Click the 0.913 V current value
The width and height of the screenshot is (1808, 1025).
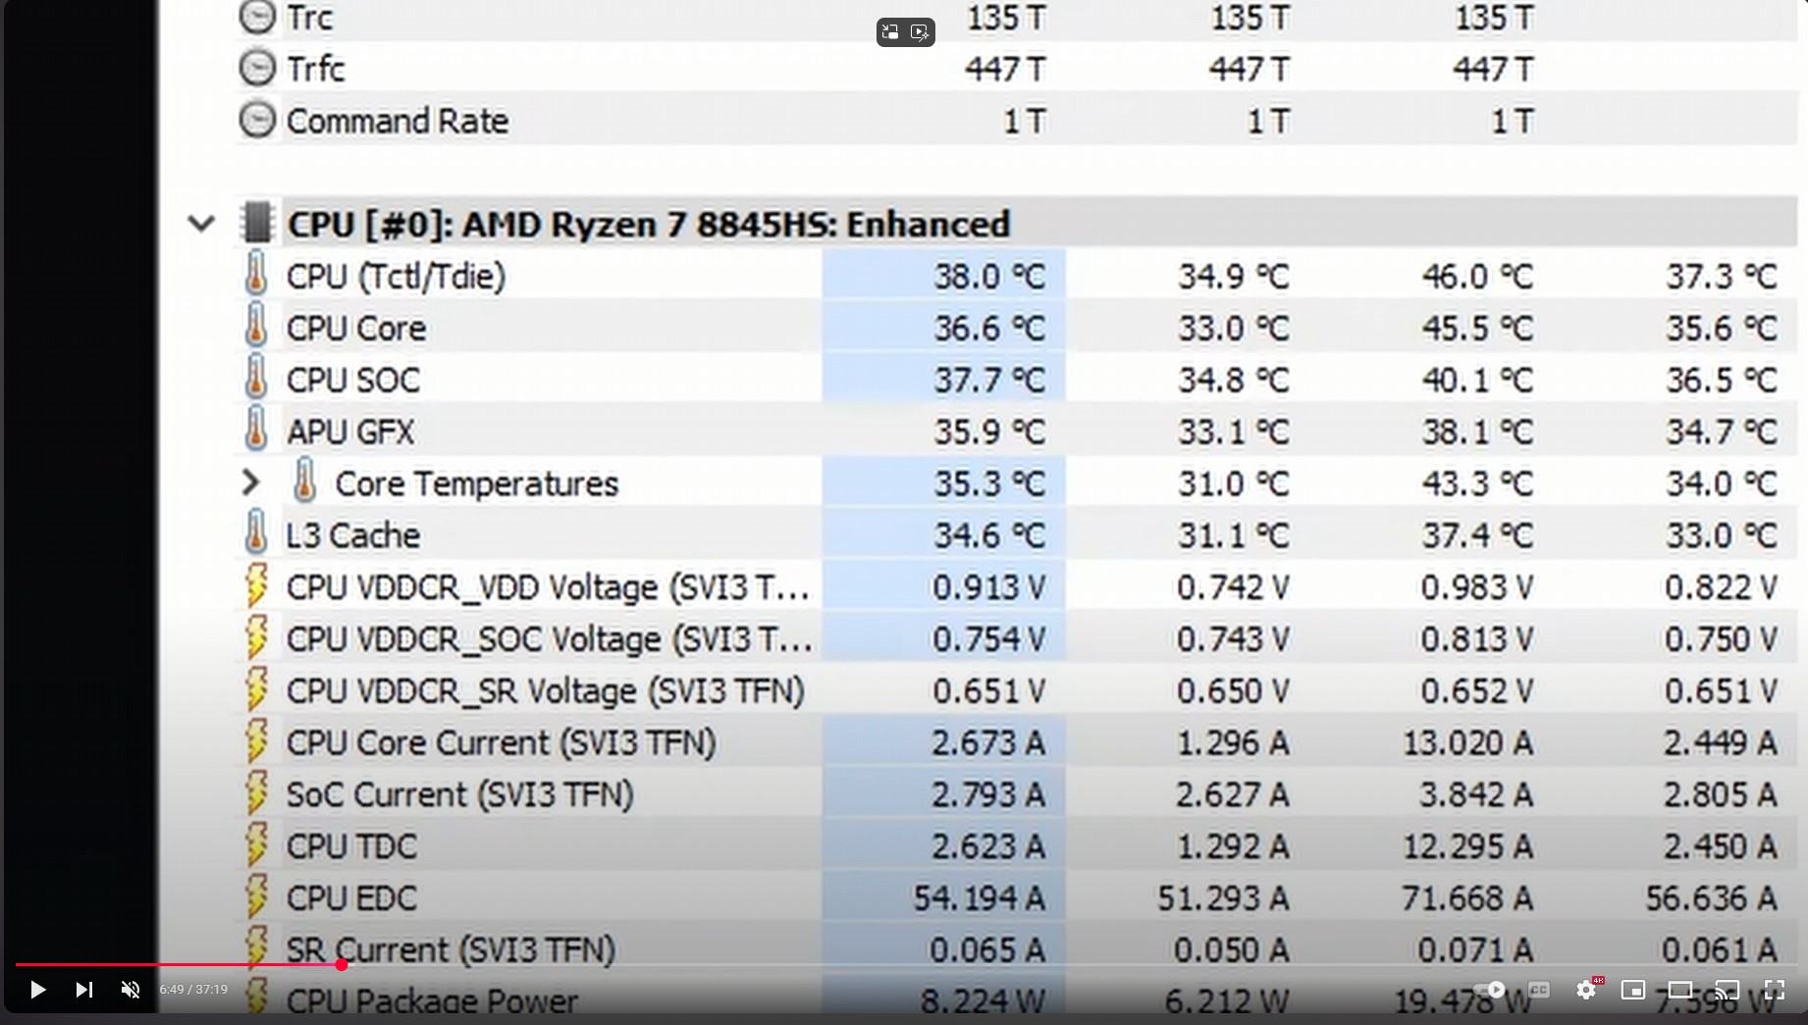(x=989, y=588)
